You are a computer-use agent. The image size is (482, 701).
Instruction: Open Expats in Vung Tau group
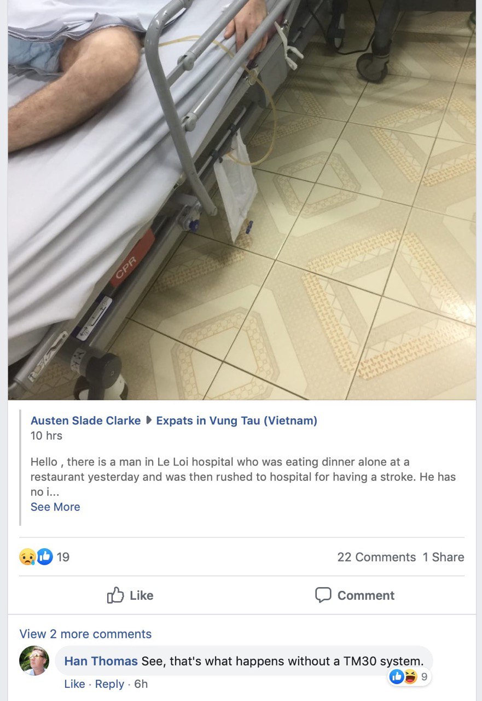click(237, 421)
